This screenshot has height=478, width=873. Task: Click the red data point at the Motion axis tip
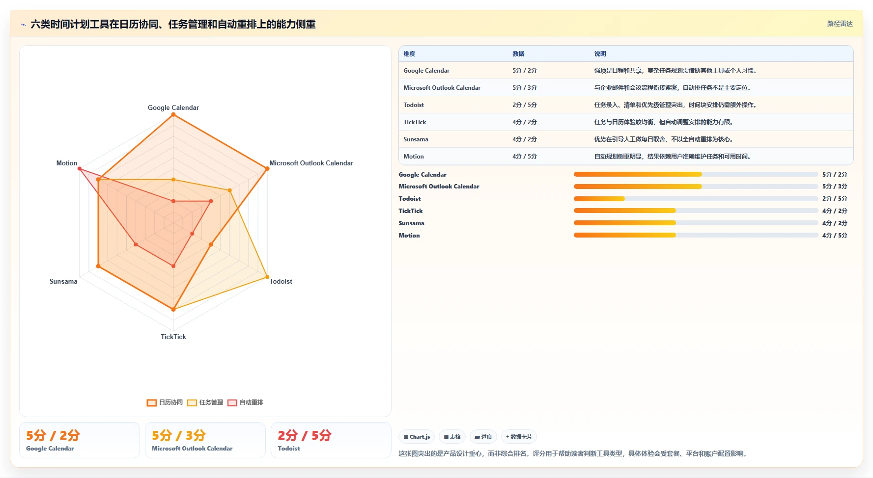(x=80, y=169)
